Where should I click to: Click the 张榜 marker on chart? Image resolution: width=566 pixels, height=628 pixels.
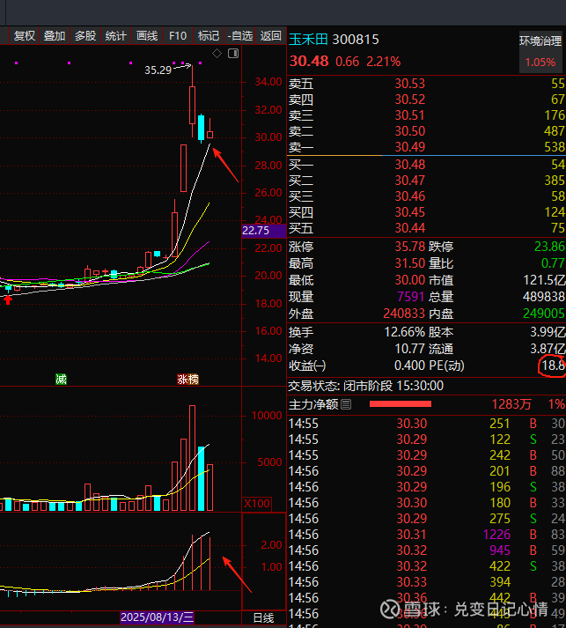[x=187, y=379]
